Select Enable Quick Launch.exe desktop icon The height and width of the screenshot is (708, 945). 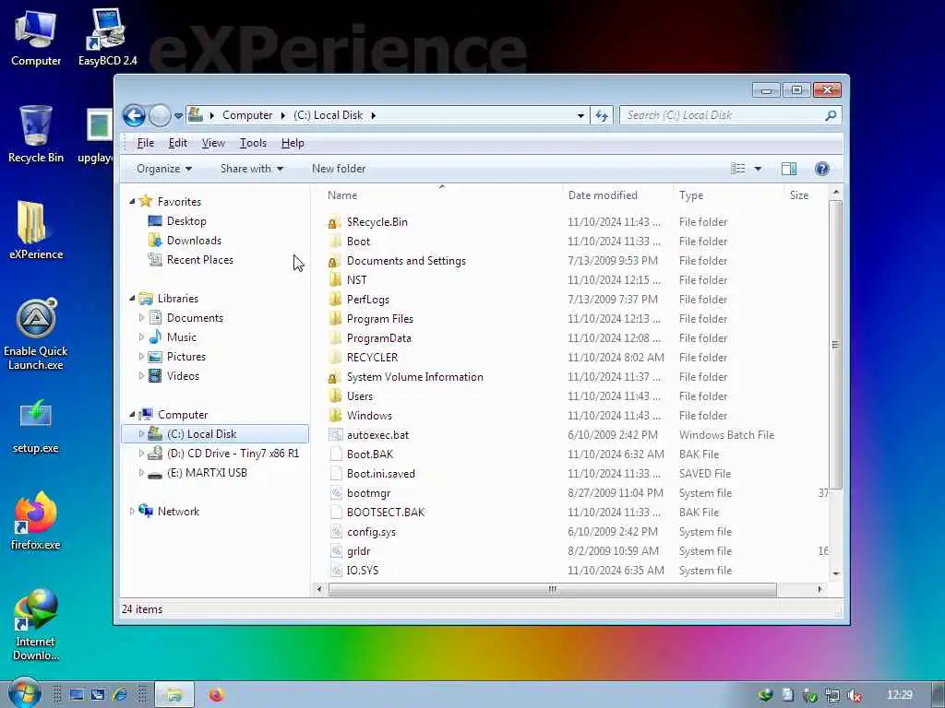click(x=36, y=334)
